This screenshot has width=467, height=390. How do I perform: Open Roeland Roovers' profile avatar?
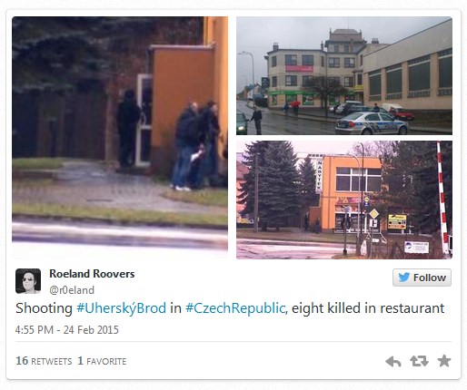click(28, 281)
